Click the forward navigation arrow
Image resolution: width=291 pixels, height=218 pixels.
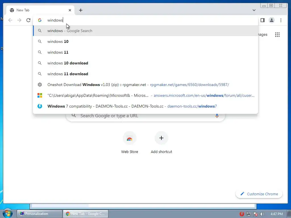pyautogui.click(x=19, y=20)
